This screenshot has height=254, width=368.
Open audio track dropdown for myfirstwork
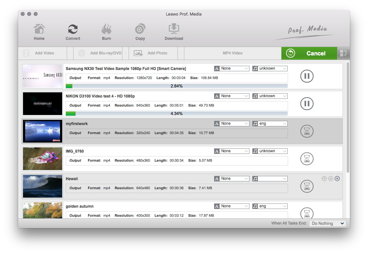tap(270, 123)
